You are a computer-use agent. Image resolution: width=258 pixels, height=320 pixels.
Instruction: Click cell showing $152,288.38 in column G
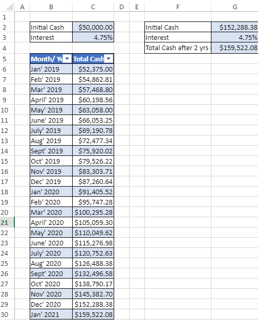pyautogui.click(x=234, y=27)
